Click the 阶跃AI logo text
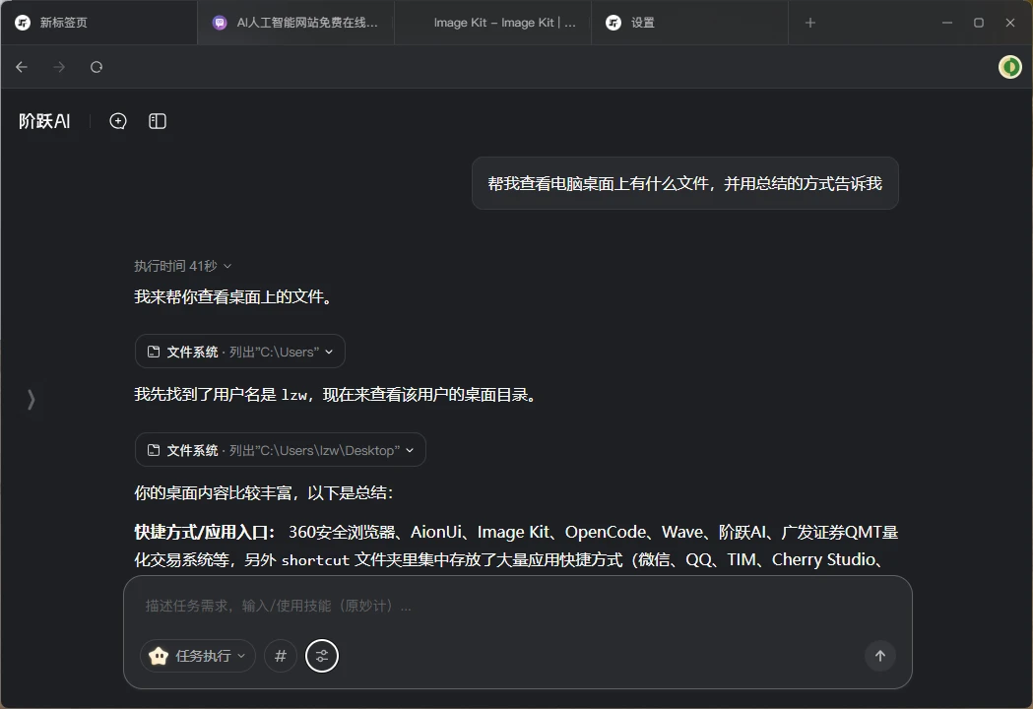This screenshot has height=709, width=1033. pyautogui.click(x=44, y=121)
